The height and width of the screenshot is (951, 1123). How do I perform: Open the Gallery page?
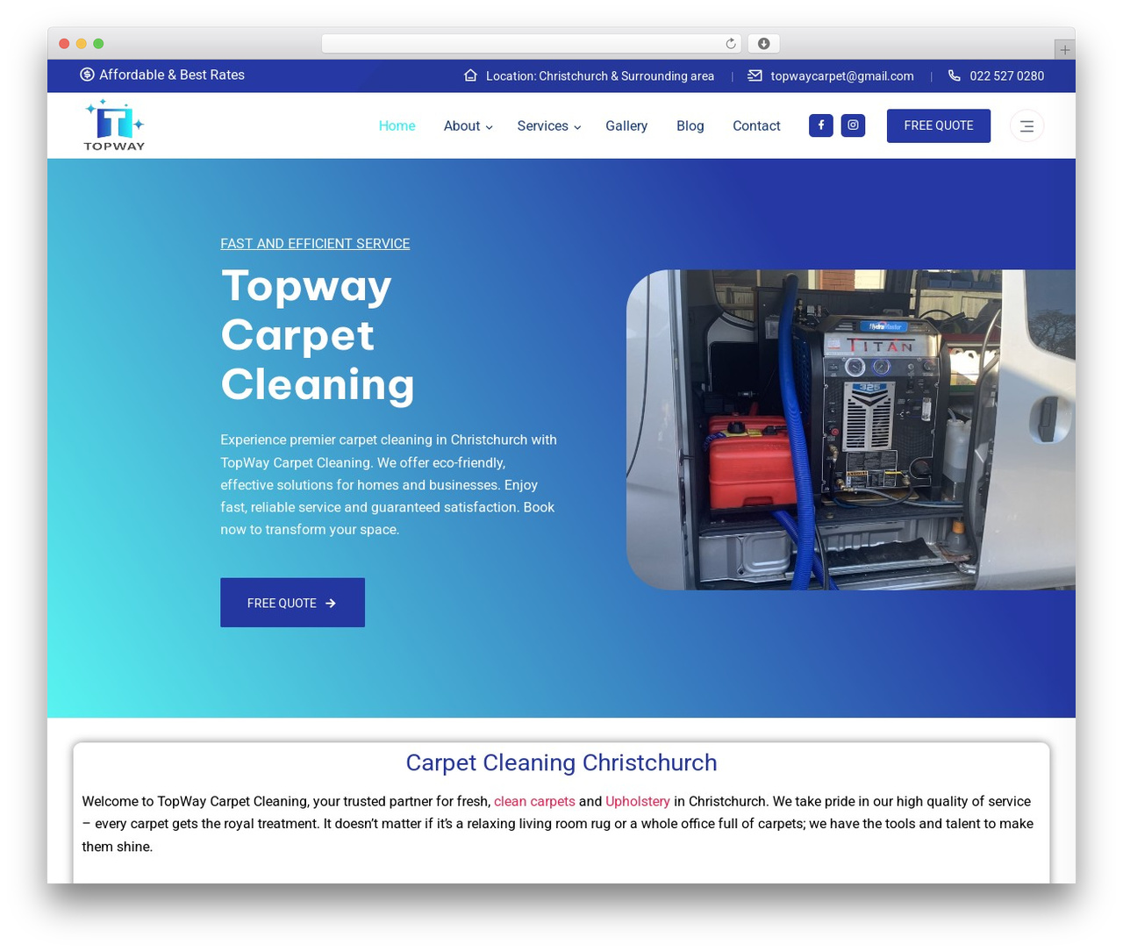point(626,126)
